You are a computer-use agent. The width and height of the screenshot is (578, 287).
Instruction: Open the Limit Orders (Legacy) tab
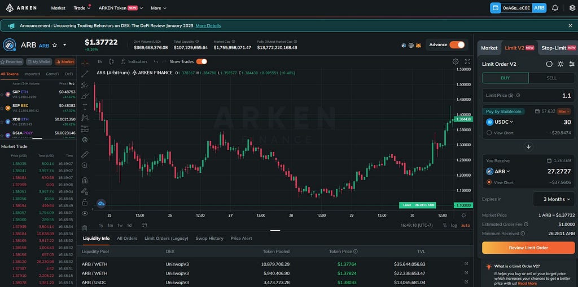pos(167,238)
